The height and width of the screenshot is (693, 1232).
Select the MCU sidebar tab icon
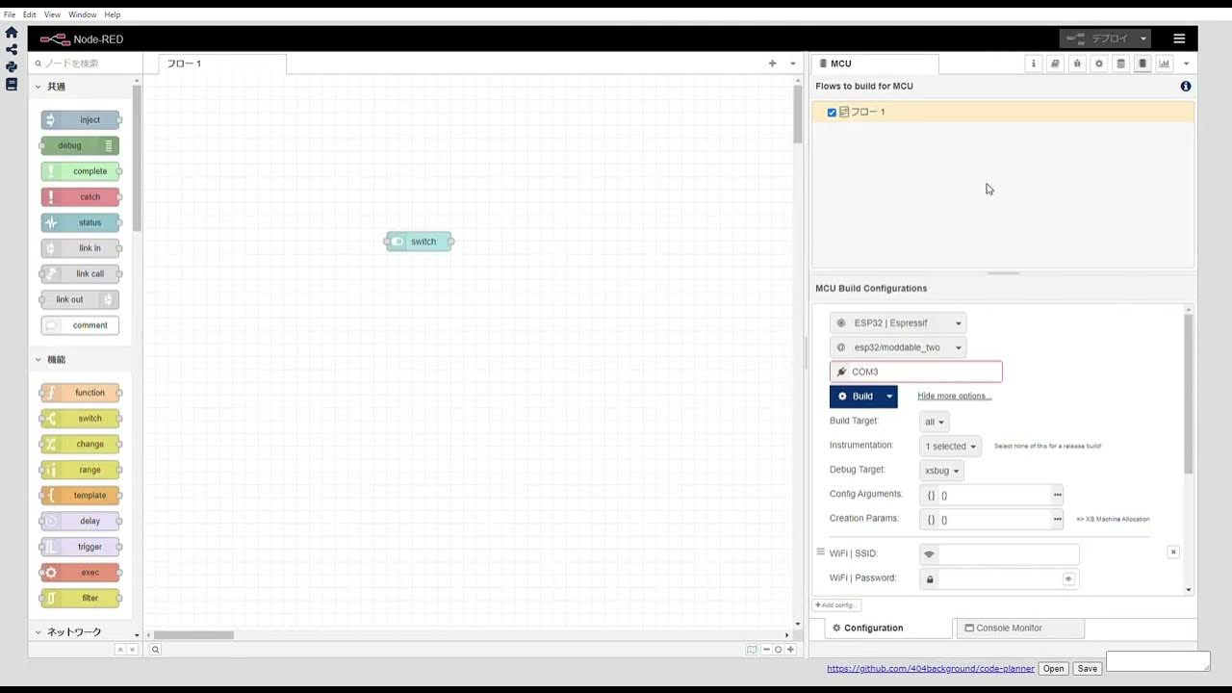click(x=1142, y=64)
